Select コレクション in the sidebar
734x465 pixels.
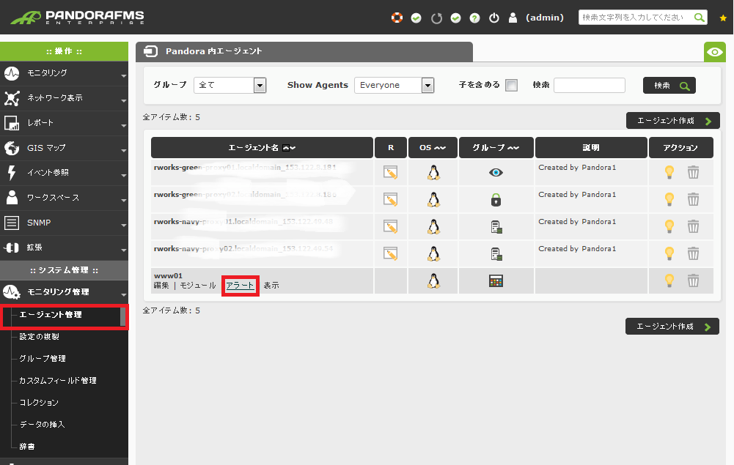39,402
